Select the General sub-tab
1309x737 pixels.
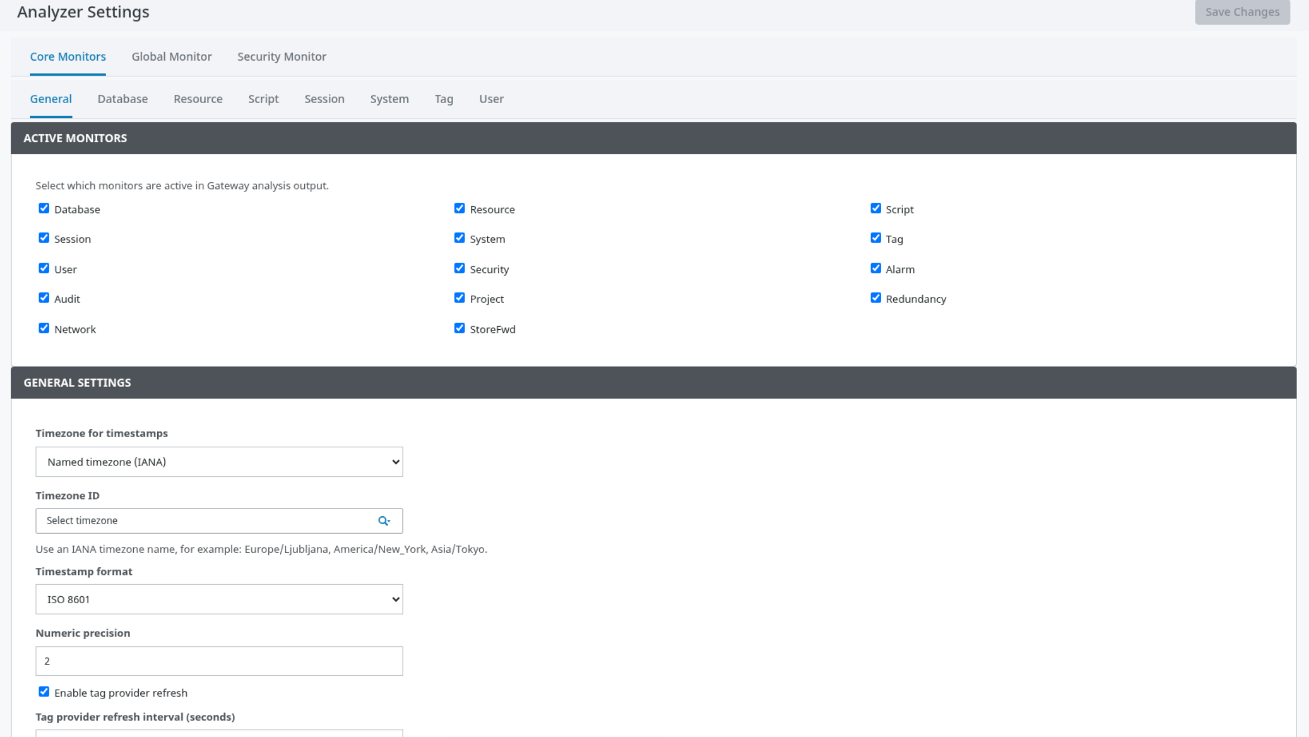click(x=51, y=99)
